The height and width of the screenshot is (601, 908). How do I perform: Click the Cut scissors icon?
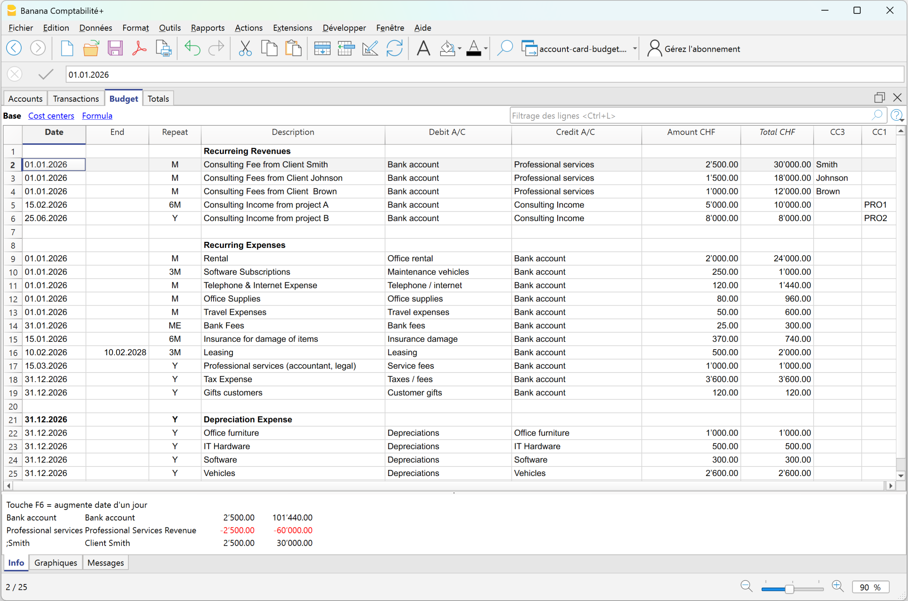[245, 49]
